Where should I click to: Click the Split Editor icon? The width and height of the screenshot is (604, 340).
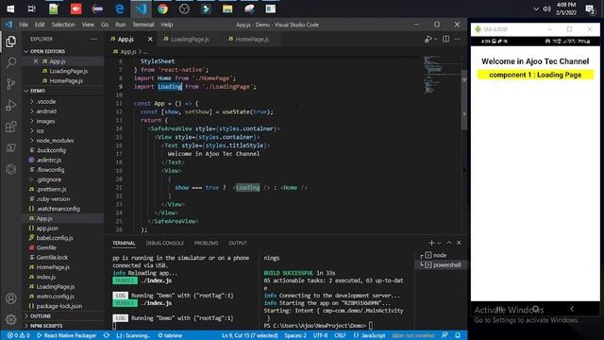tap(445, 39)
